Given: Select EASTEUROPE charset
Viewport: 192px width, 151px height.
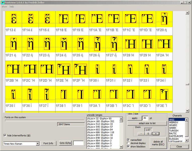Looking at the screenshot, I should tap(177, 136).
